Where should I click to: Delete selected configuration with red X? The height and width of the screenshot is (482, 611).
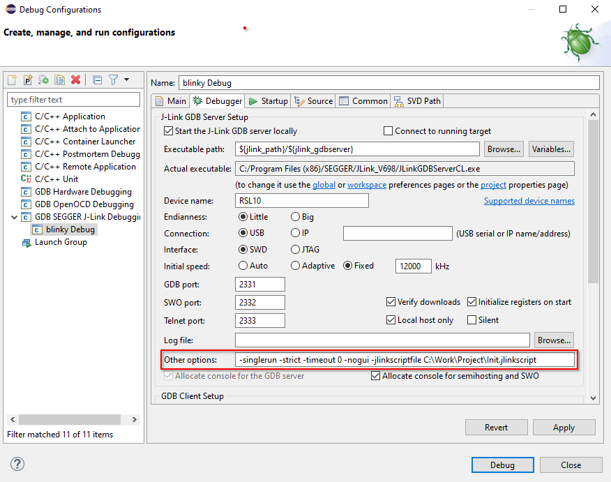point(75,80)
